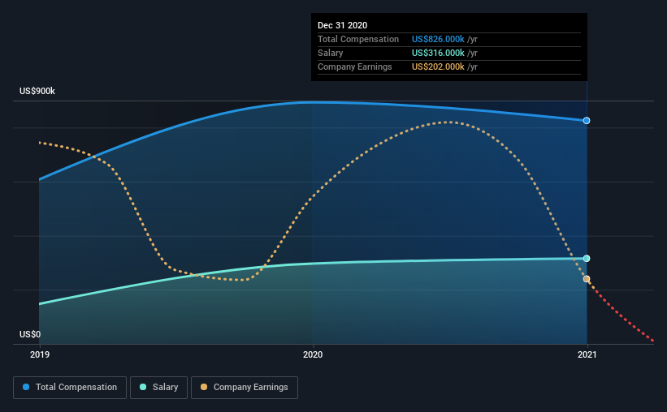Click the Salary label in tooltip

[330, 53]
